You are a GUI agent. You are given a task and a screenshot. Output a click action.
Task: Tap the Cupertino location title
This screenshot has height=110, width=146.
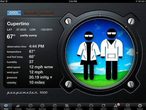click(x=18, y=24)
